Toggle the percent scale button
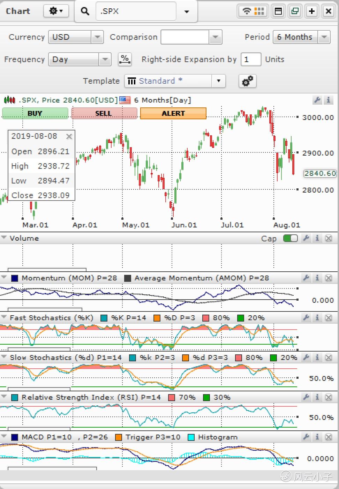339x489 pixels. [x=125, y=59]
